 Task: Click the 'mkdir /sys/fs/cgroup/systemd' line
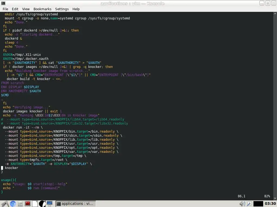point(31,14)
